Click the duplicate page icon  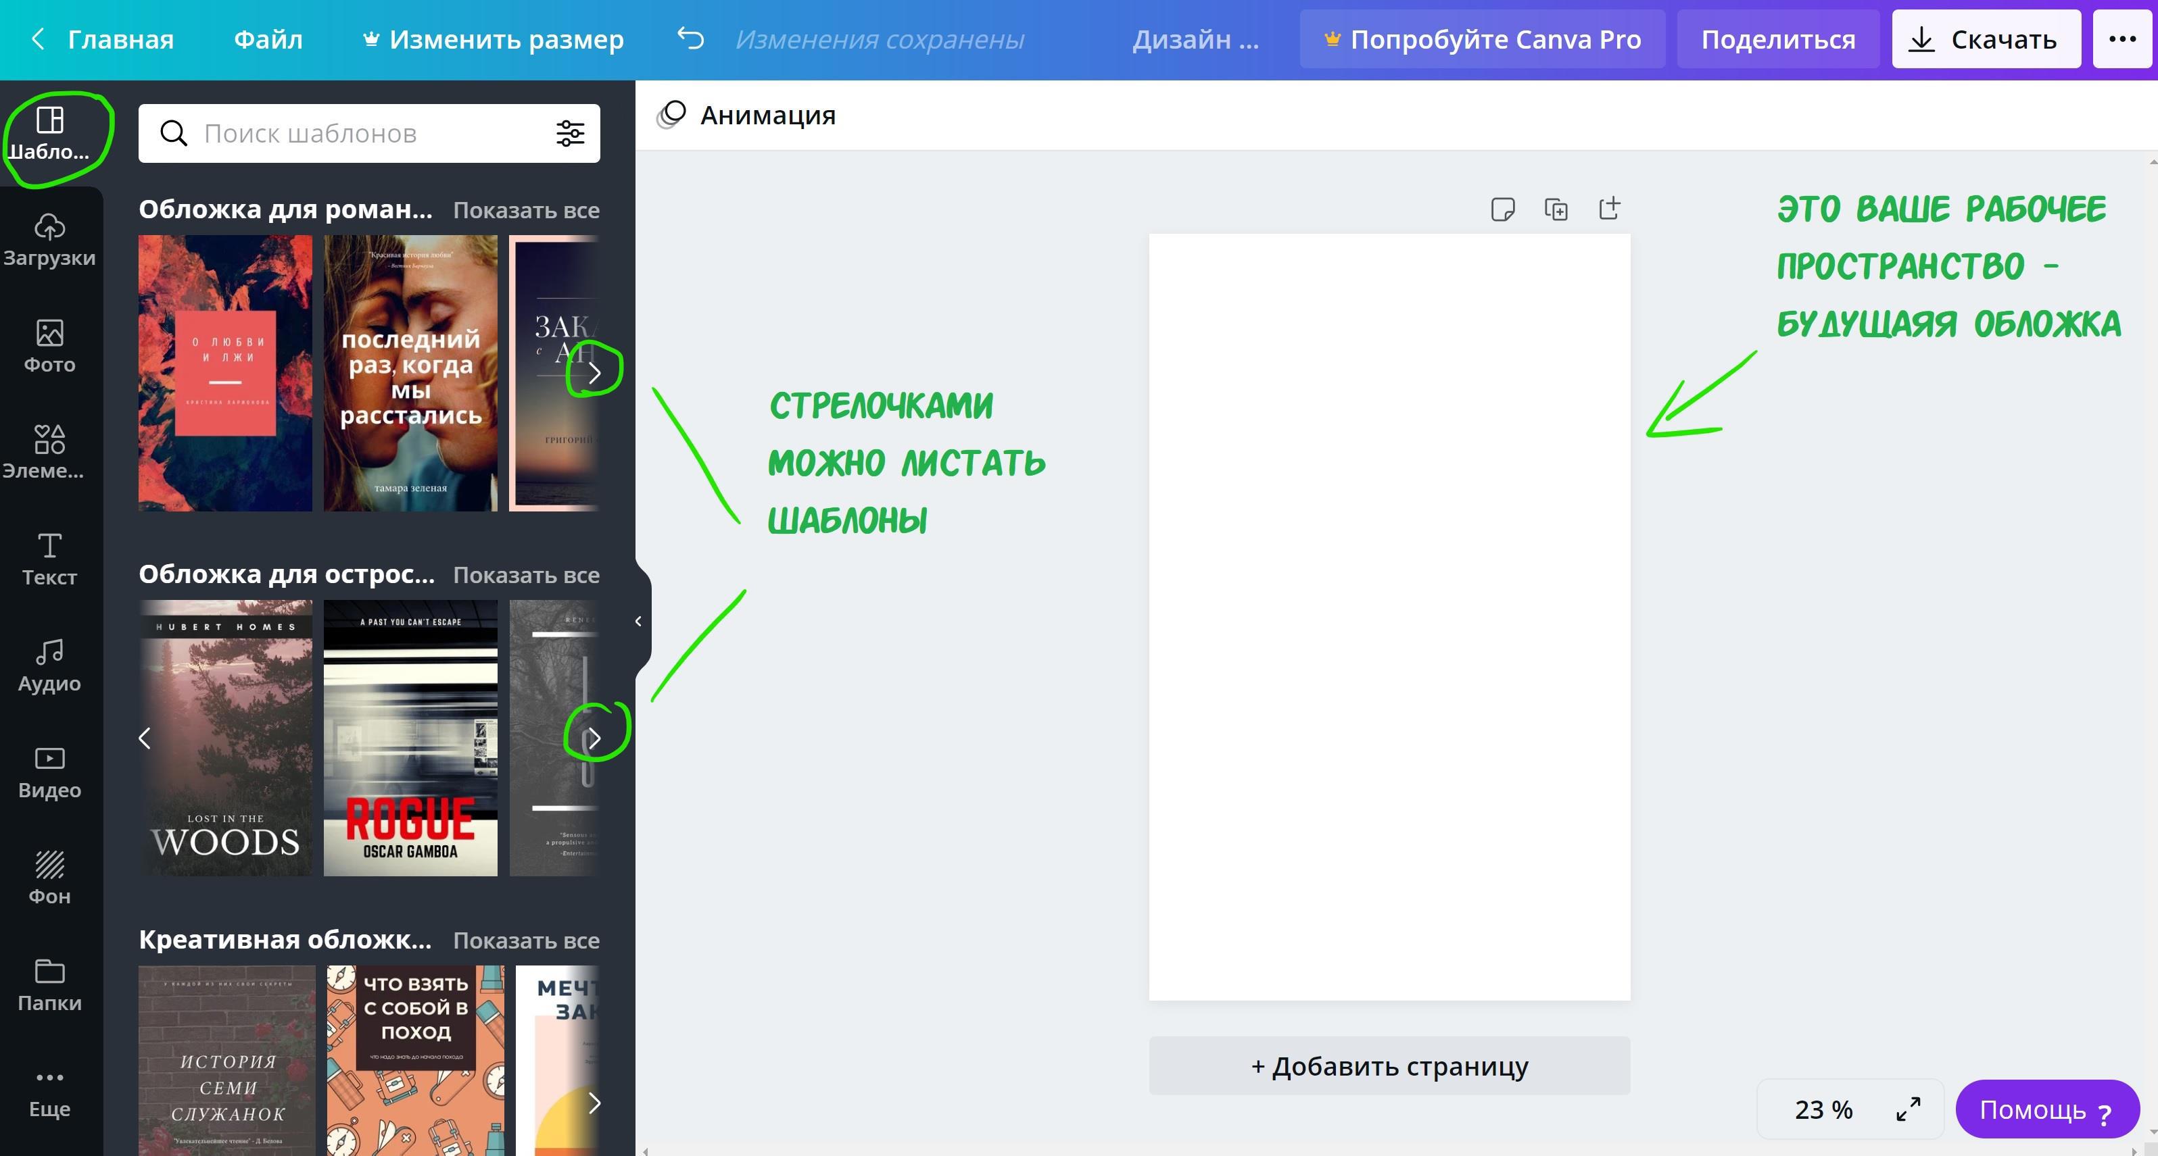pos(1556,209)
